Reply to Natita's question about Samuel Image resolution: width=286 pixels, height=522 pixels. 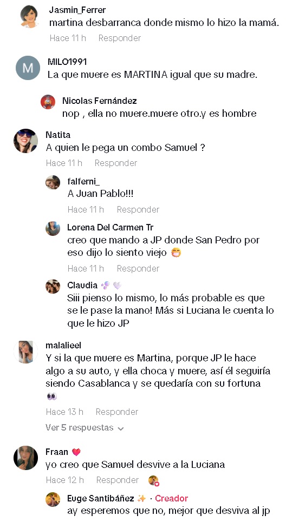click(x=116, y=163)
